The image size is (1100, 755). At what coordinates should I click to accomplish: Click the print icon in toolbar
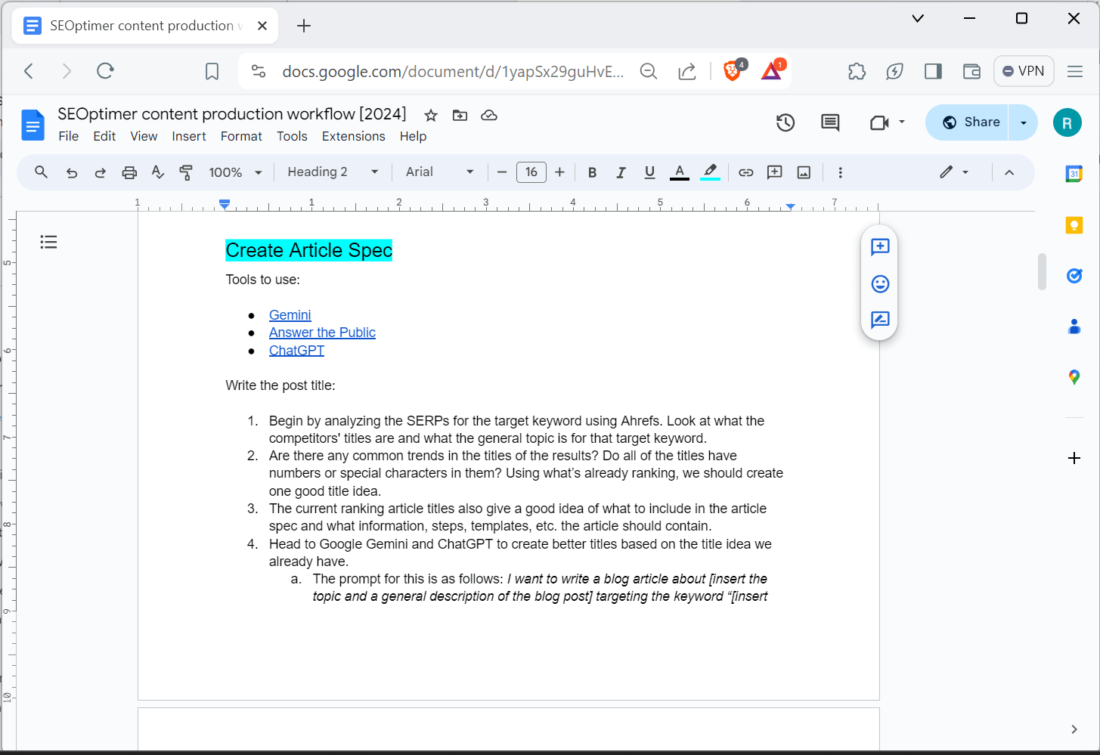pos(129,172)
